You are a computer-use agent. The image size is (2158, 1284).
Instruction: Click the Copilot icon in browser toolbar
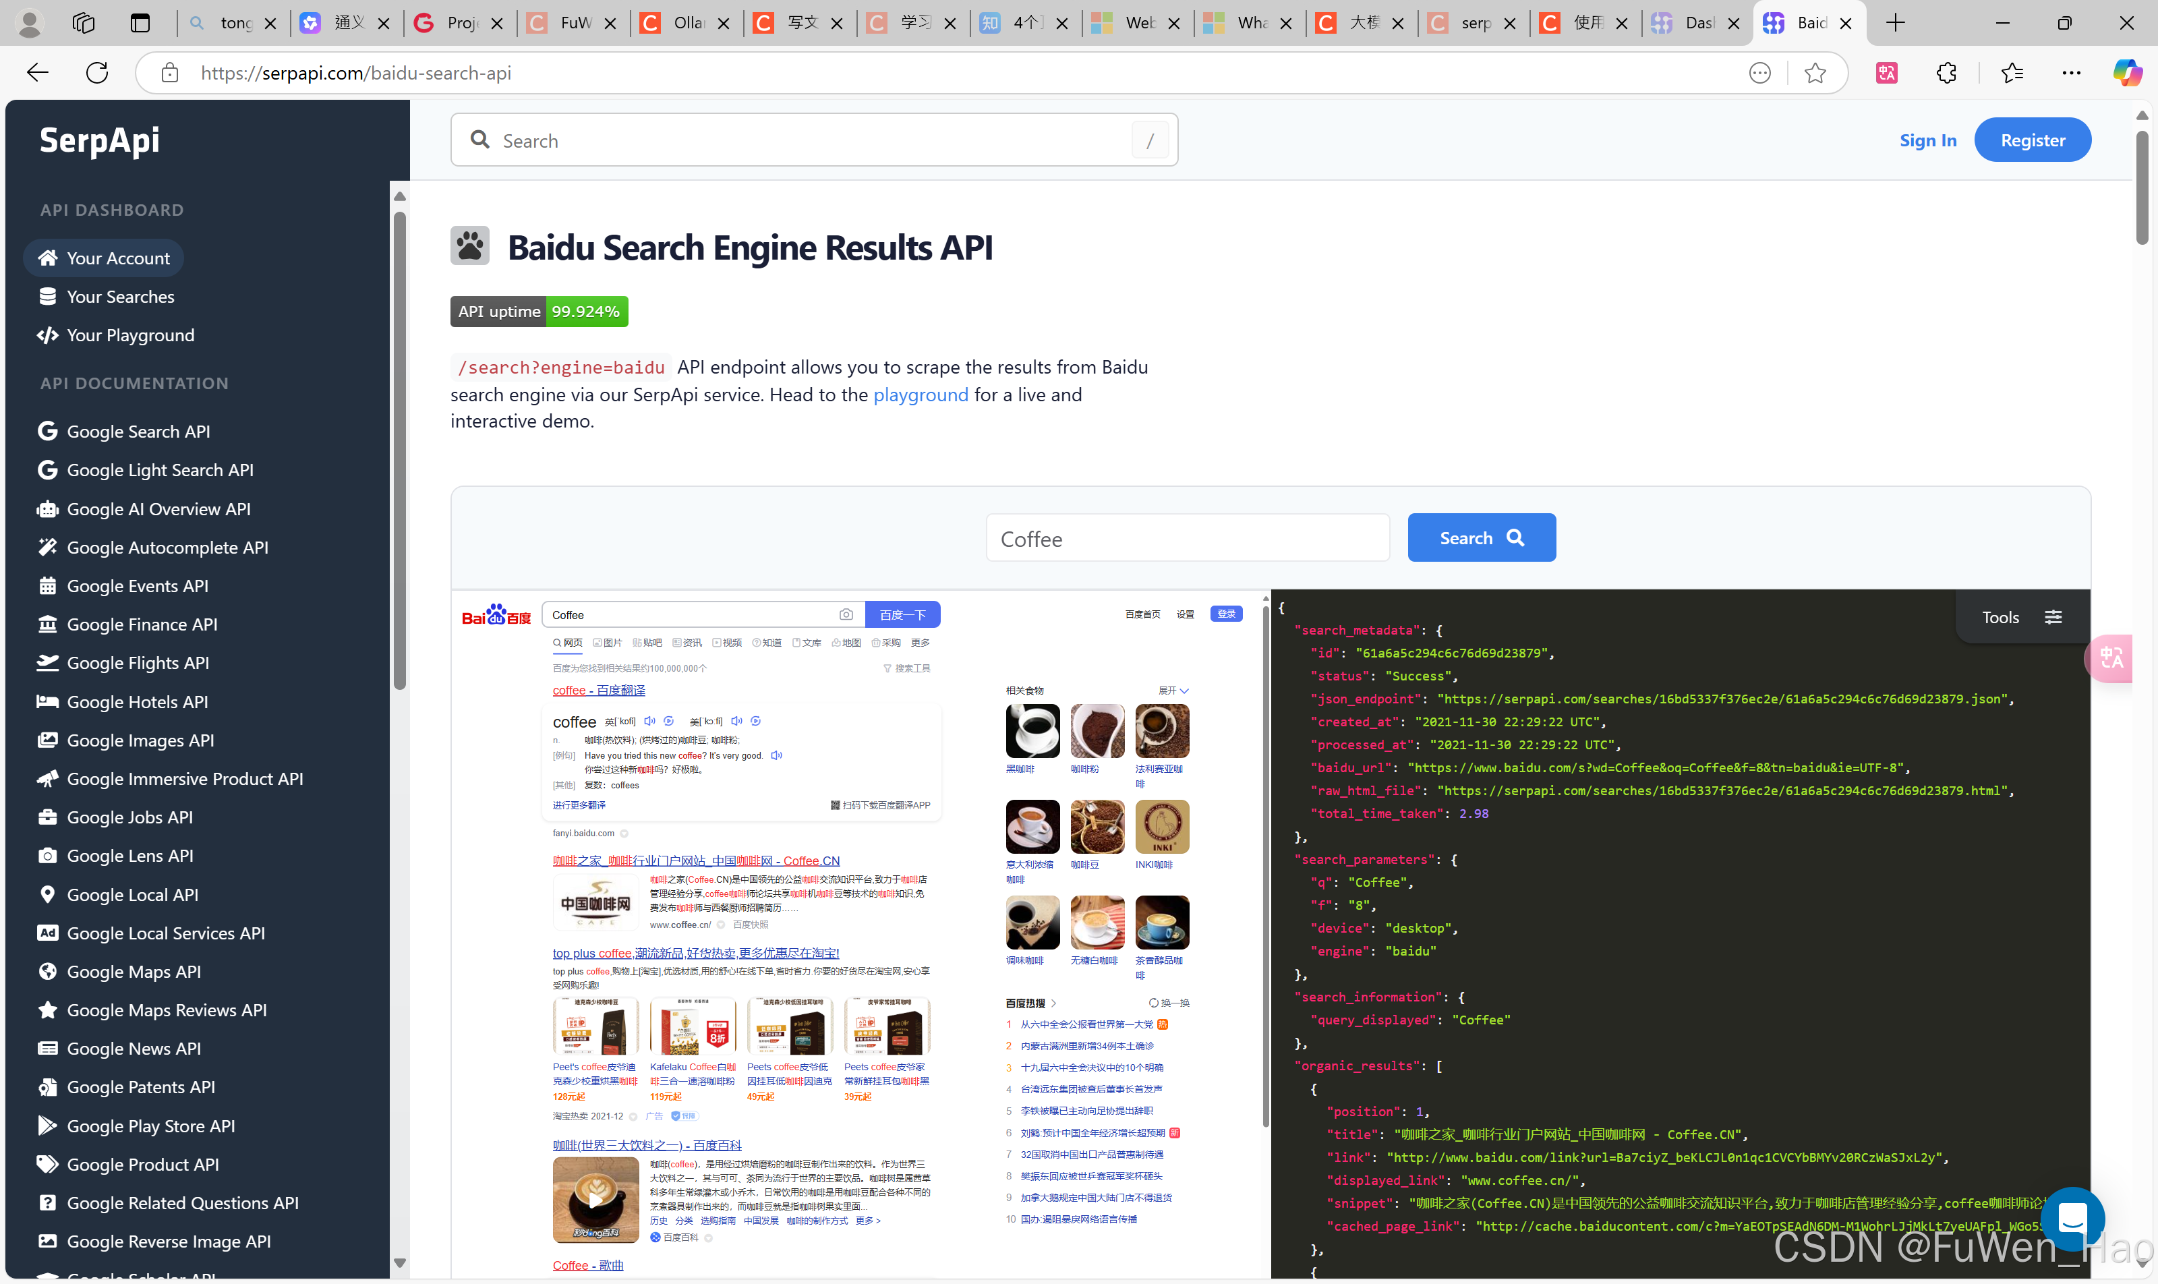[x=2126, y=73]
